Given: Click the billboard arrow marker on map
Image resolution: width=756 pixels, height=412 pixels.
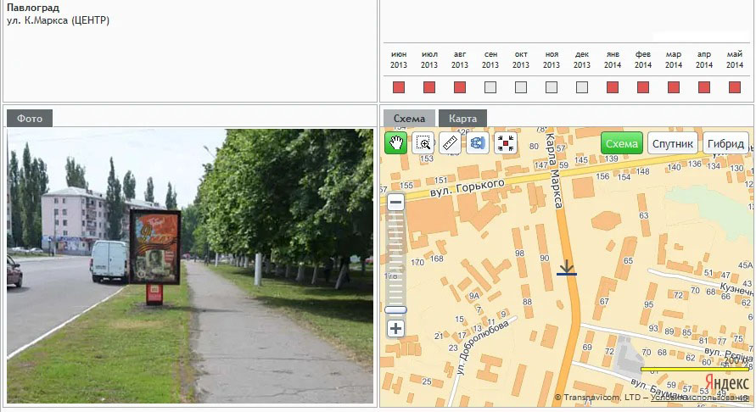Looking at the screenshot, I should click(x=568, y=269).
